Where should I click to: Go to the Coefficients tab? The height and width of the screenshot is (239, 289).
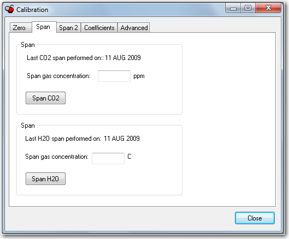tap(99, 28)
